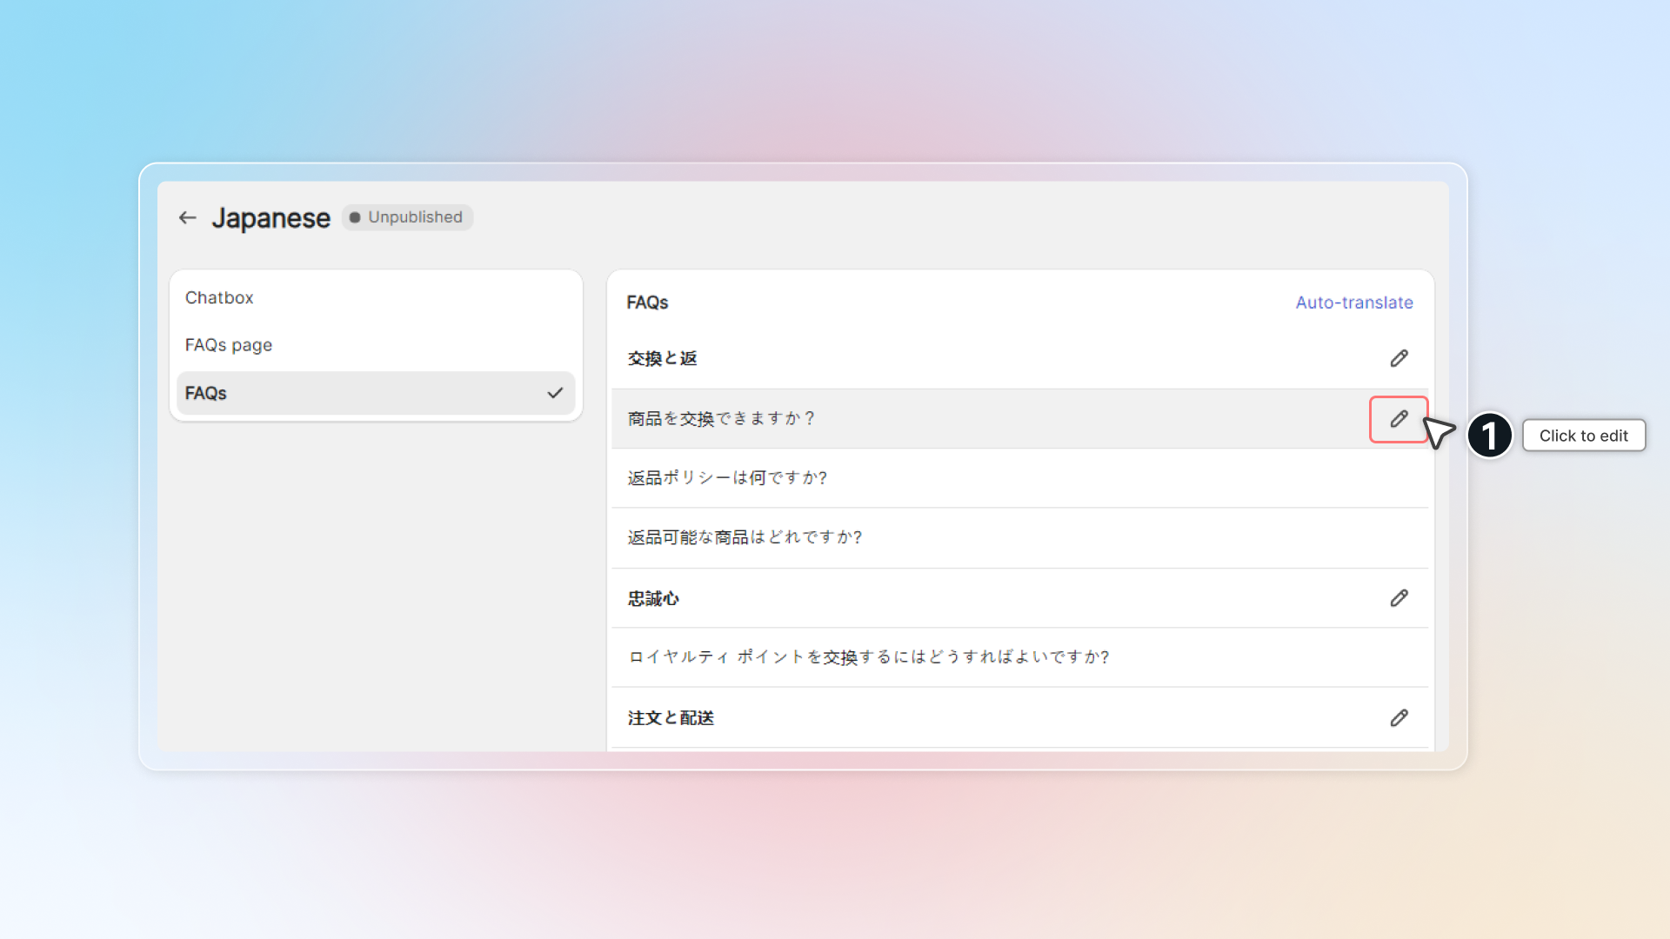Screen dimensions: 1670x939
Task: Edit the 交換と返 category title
Action: point(1399,358)
